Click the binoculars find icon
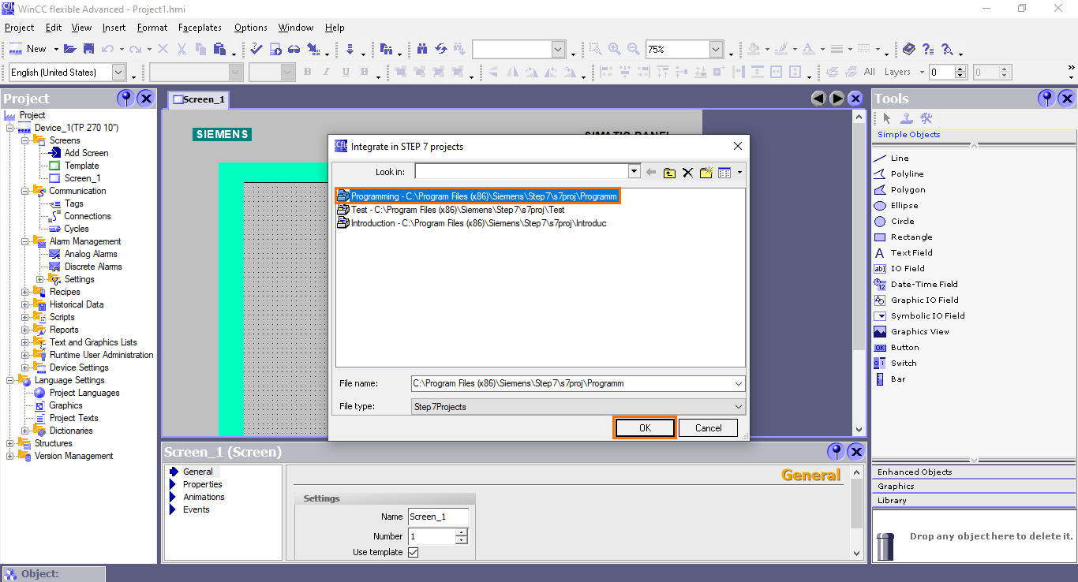Viewport: 1078px width, 582px height. point(422,49)
